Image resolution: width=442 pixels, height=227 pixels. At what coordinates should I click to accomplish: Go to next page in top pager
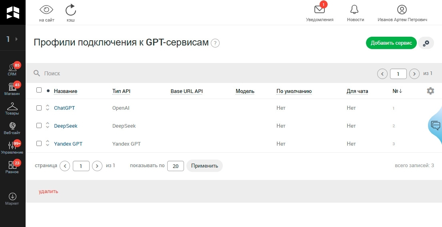[414, 74]
